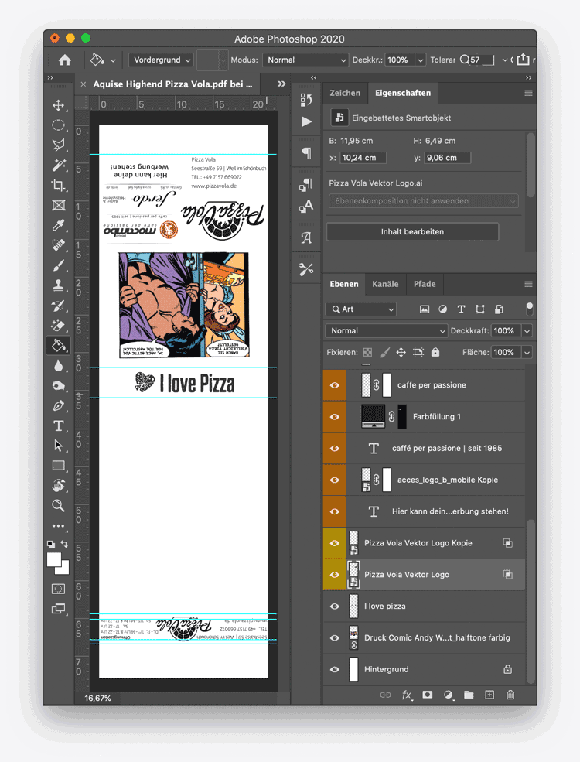Delete the selected layer with trash icon
This screenshot has width=580, height=762.
[x=510, y=695]
